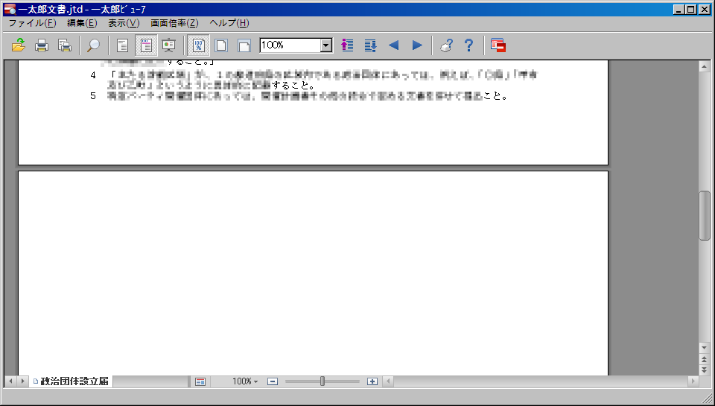Jump to the first page icon
Screen dimensions: 715x406
(348, 45)
